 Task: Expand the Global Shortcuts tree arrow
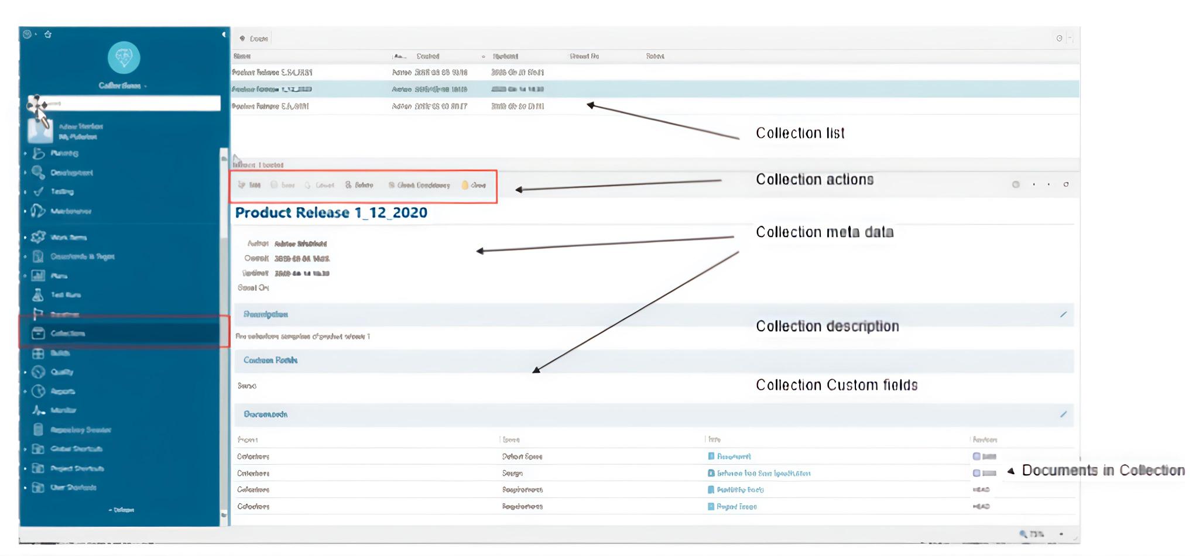pyautogui.click(x=25, y=449)
